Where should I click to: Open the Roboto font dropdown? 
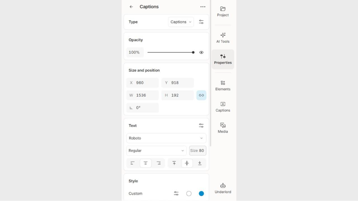[x=166, y=138]
